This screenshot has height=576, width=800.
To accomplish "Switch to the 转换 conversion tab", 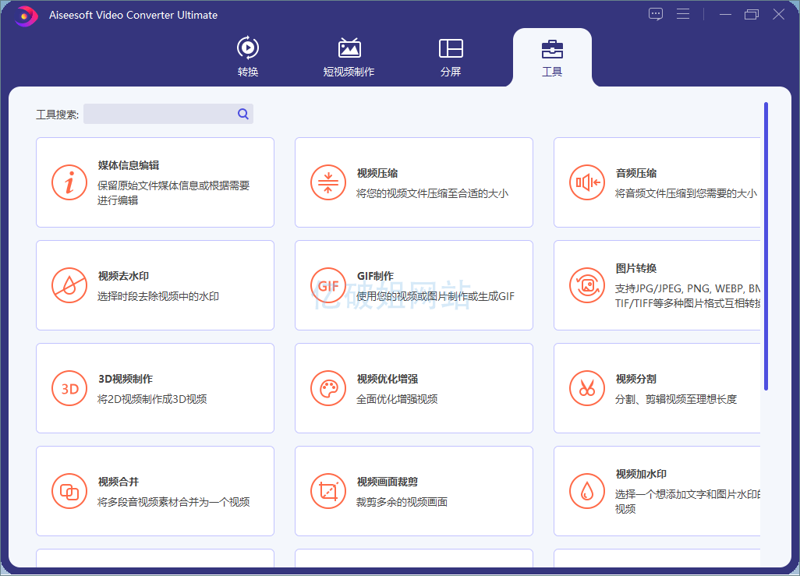I will tap(247, 58).
